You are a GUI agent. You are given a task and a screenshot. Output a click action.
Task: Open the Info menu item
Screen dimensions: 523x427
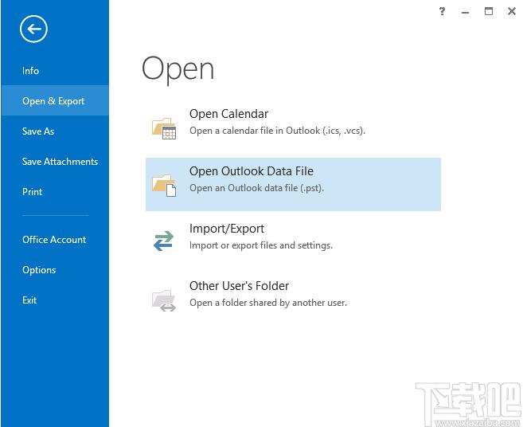(31, 71)
